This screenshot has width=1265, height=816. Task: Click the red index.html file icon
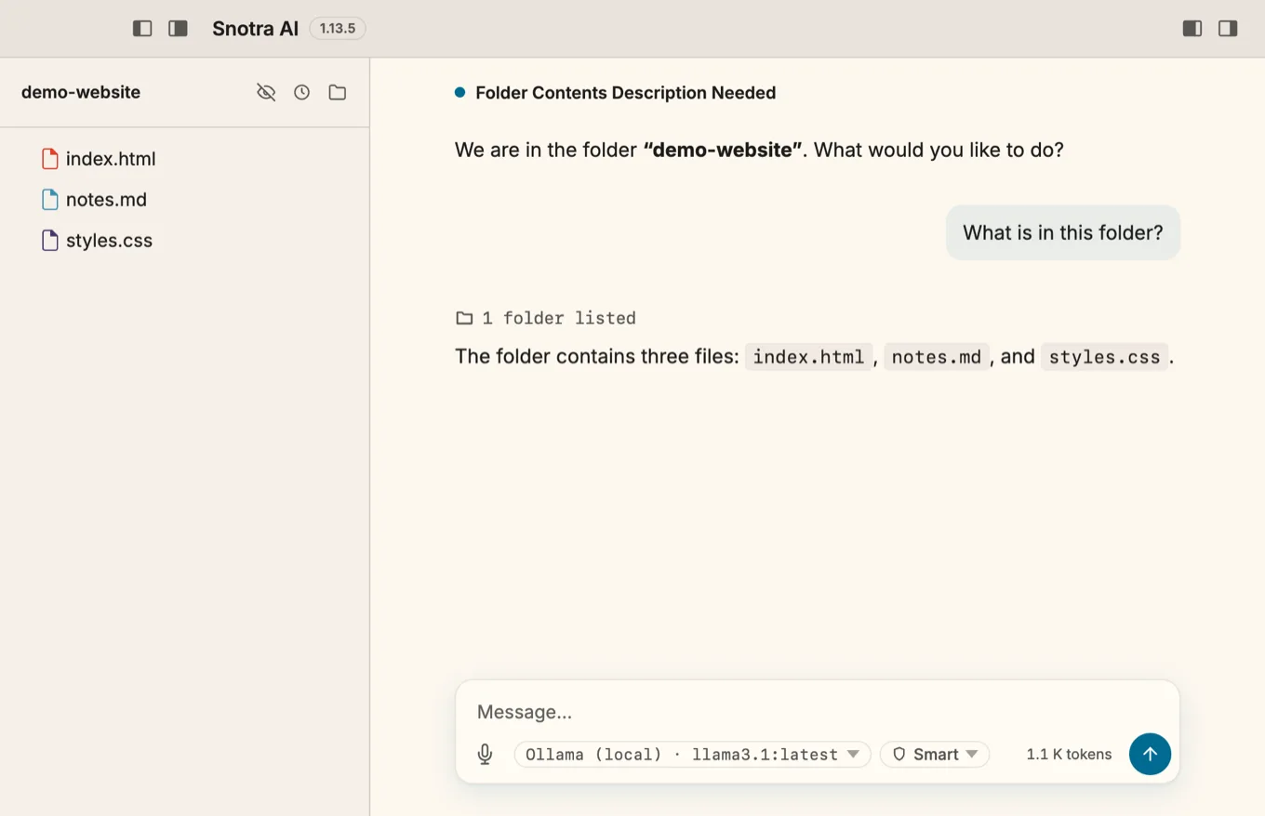[50, 159]
